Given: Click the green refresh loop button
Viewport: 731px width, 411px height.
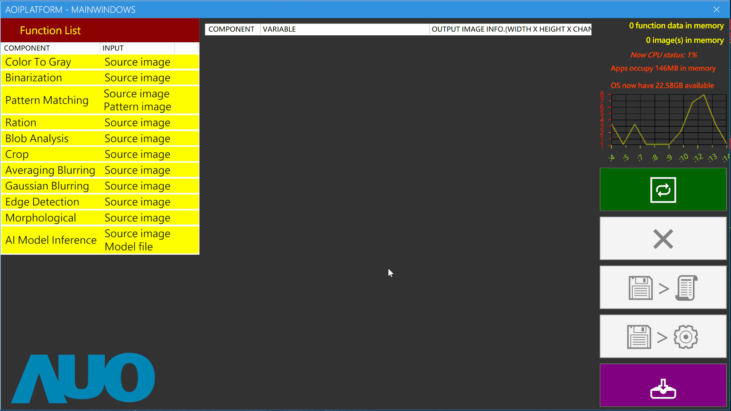Looking at the screenshot, I should coord(663,189).
